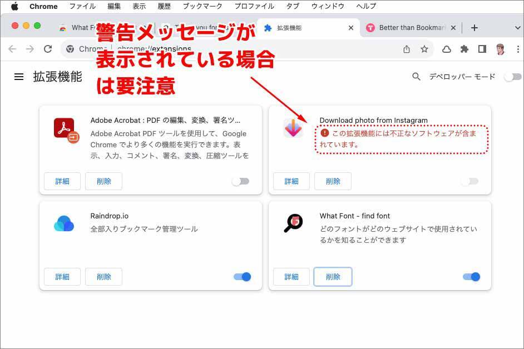The image size is (524, 349).
Task: Click 削除 for Download photo from Instagram
Action: (x=333, y=181)
